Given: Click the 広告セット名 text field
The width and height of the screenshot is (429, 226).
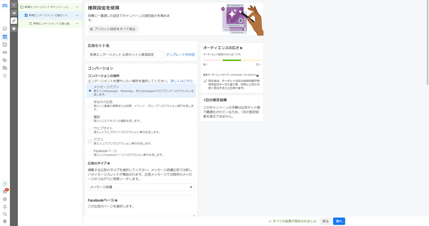Looking at the screenshot, I should [126, 55].
